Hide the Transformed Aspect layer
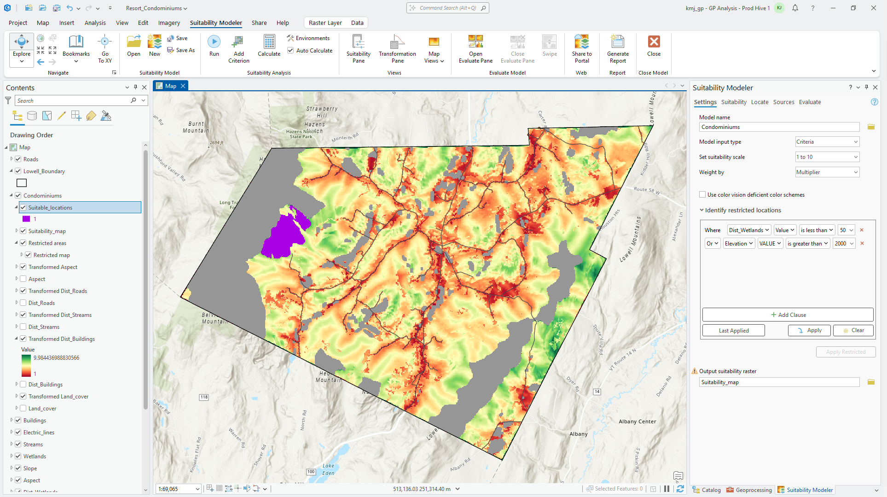This screenshot has height=497, width=887. [x=23, y=267]
